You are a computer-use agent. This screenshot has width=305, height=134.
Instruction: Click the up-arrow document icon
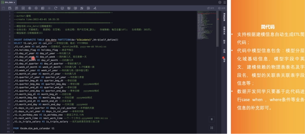[17, 8]
